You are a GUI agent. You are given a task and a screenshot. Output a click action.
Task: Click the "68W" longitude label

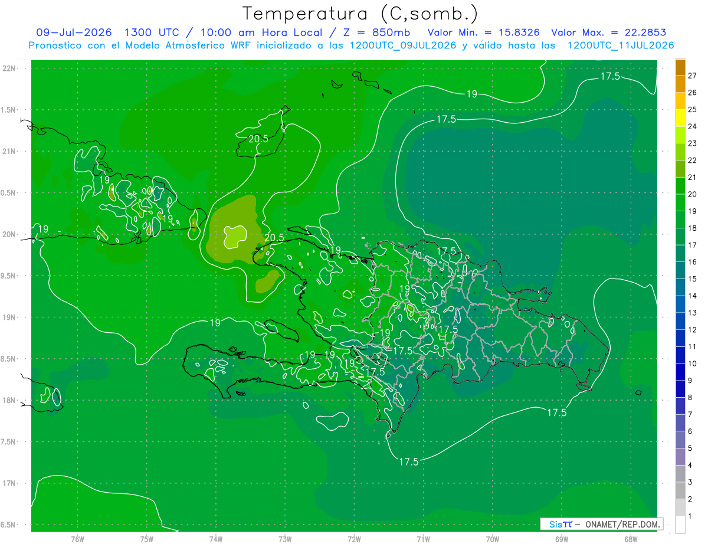tap(631, 539)
